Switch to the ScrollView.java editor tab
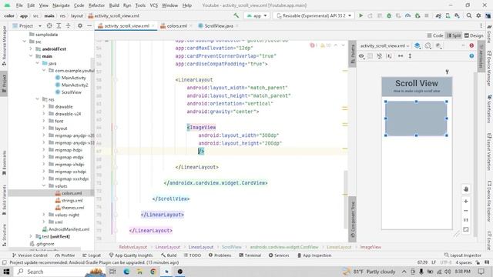 [219, 25]
